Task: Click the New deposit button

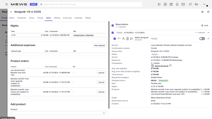Action: click(99, 46)
